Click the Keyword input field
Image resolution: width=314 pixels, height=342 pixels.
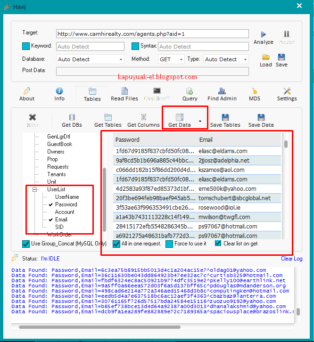(90, 47)
